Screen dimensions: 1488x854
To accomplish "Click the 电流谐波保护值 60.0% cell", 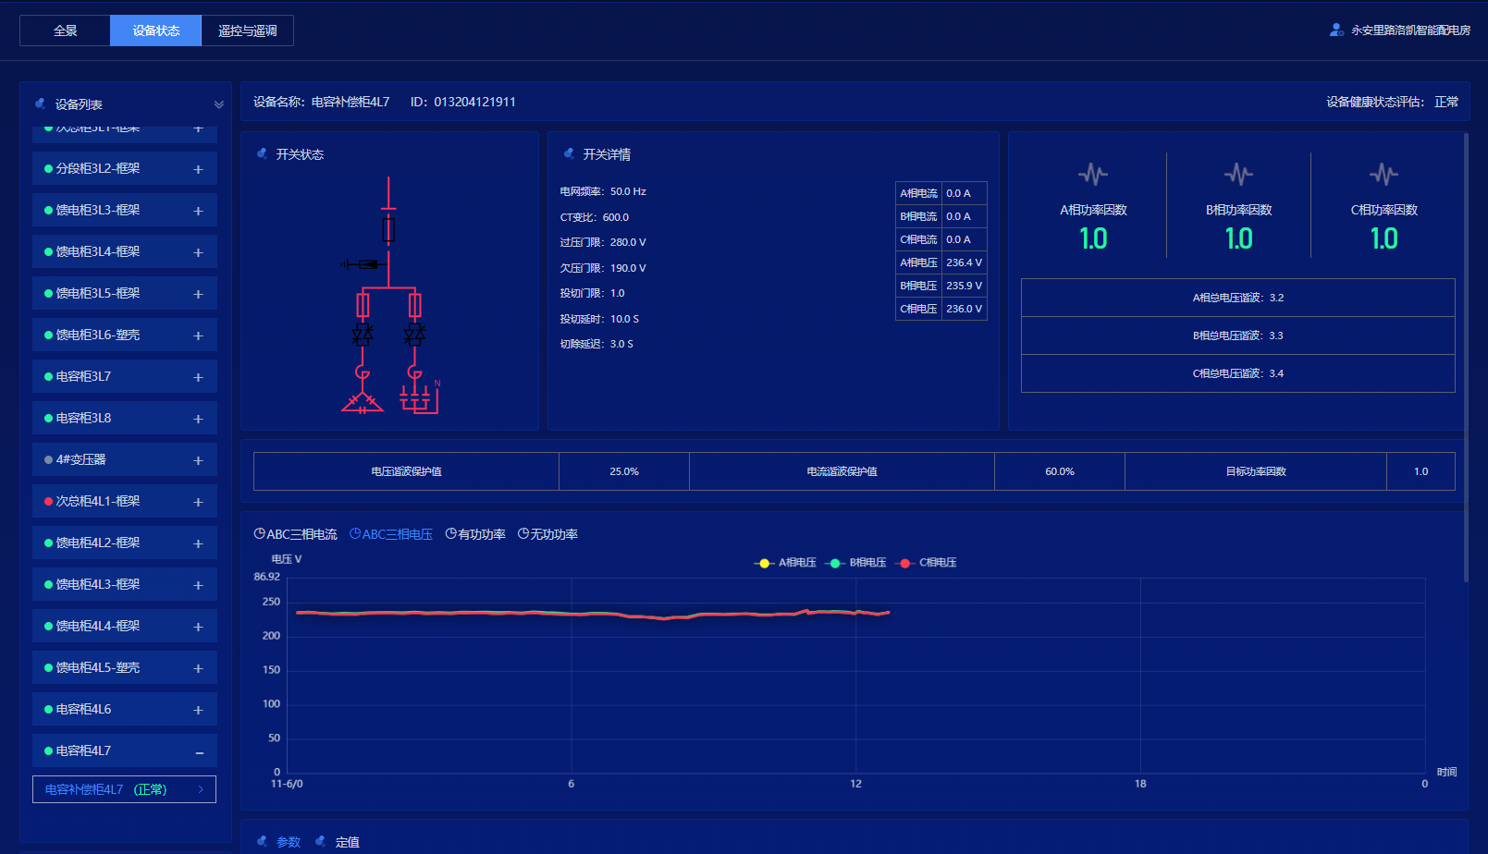I will 1060,471.
